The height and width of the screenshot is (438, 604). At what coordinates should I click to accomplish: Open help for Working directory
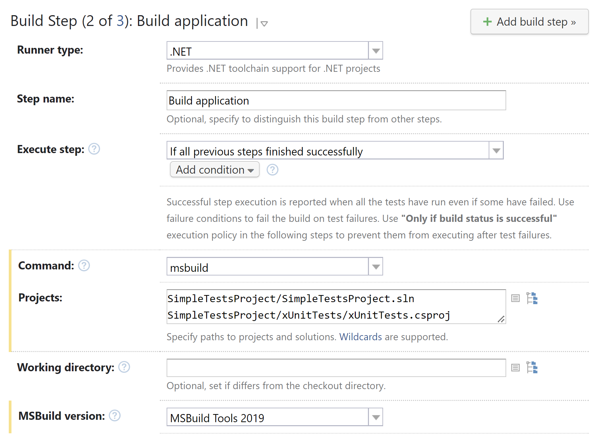124,367
